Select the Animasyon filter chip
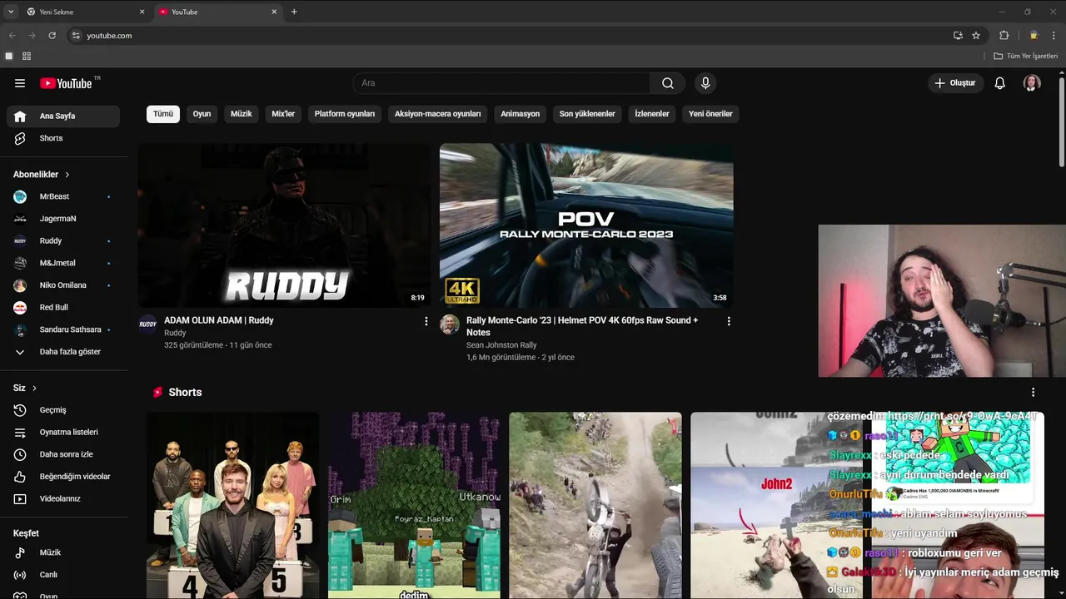This screenshot has height=599, width=1066. pos(521,114)
